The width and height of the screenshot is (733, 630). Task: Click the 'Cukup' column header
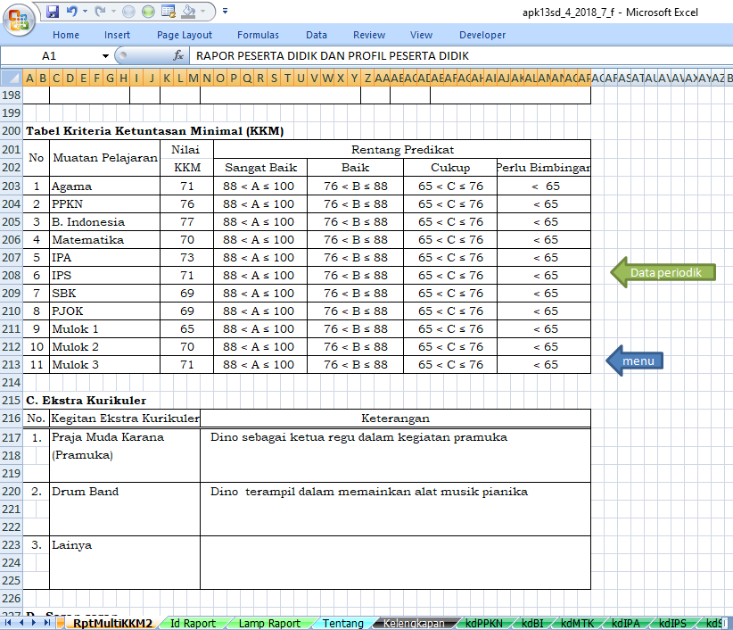tap(450, 168)
